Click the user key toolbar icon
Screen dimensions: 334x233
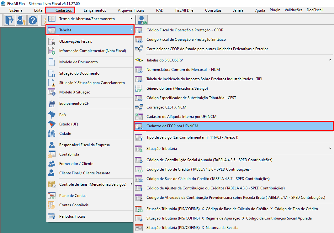click(x=21, y=20)
